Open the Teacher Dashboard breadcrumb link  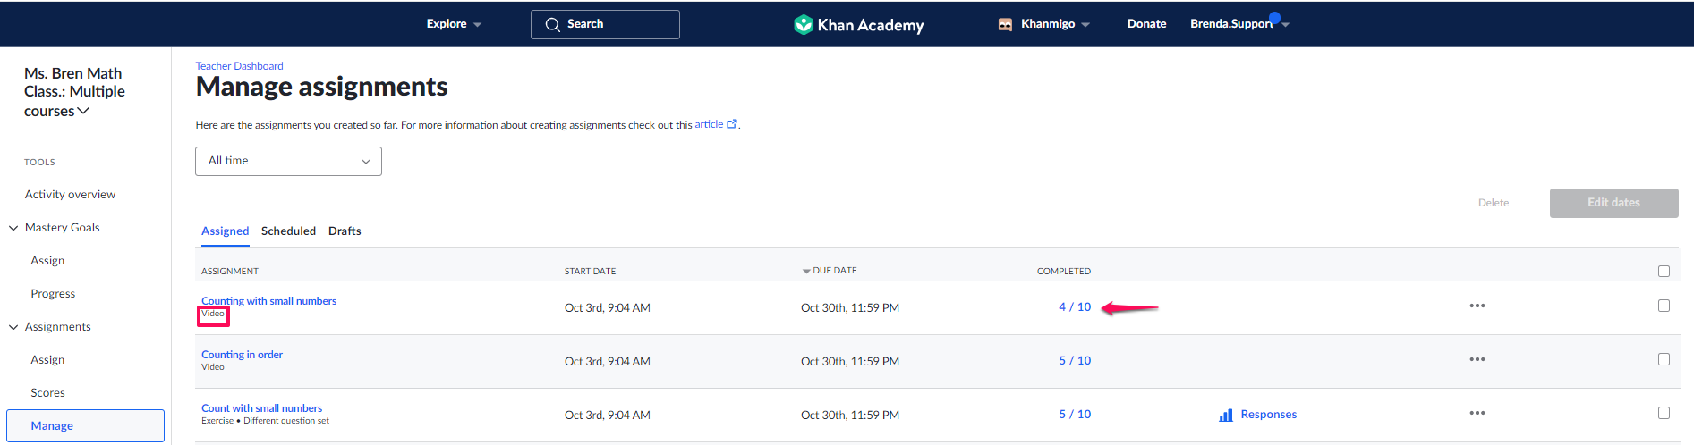pos(239,66)
